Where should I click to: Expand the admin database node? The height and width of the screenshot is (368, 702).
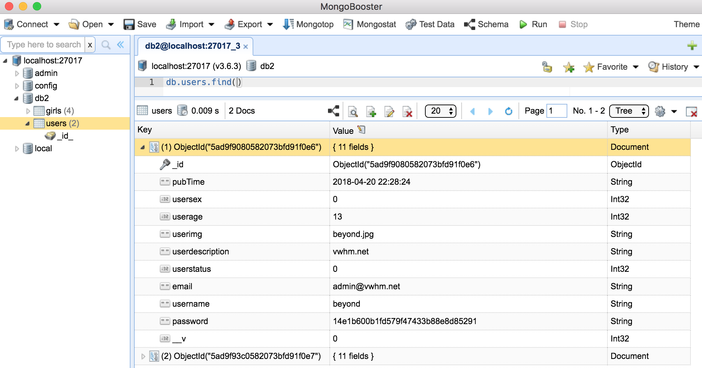click(17, 73)
